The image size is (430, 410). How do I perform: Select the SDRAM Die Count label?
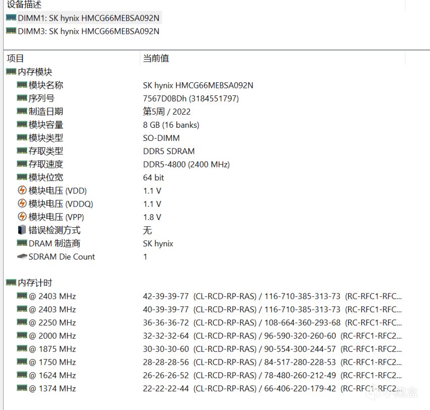(x=62, y=257)
